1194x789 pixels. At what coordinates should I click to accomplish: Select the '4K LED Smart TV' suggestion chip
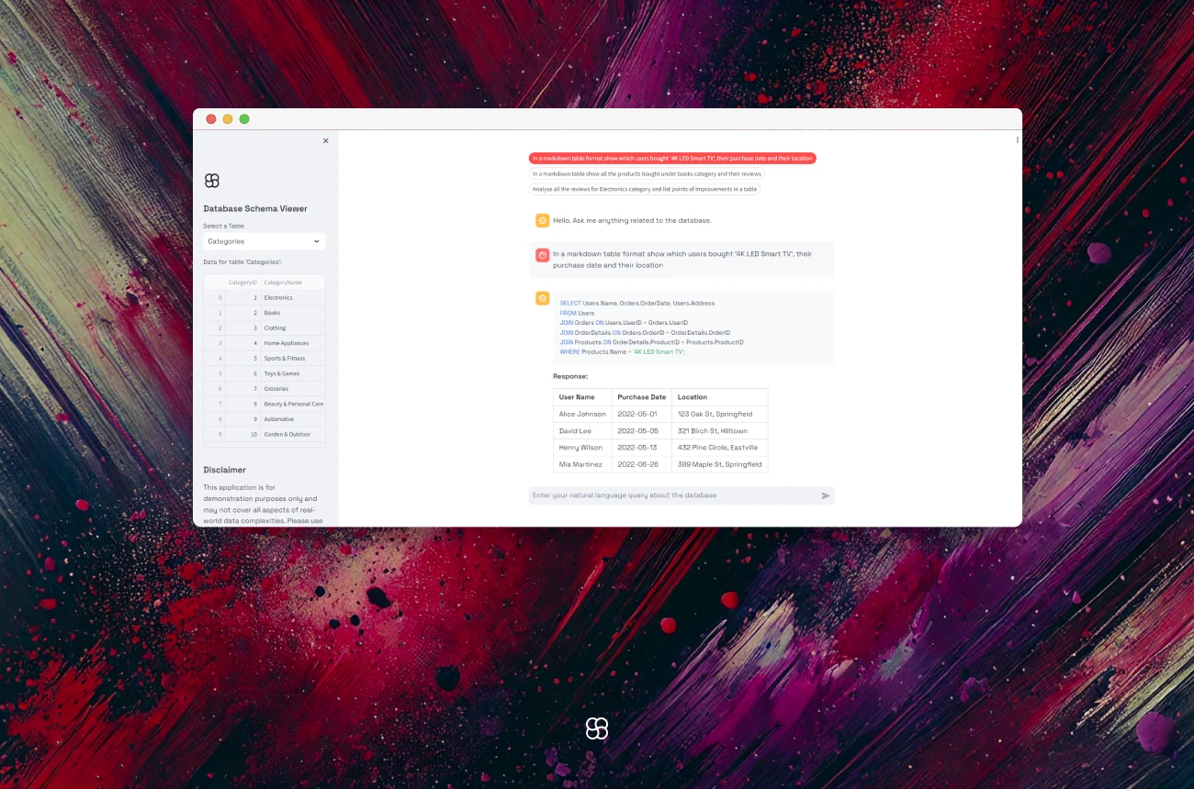[x=672, y=158]
